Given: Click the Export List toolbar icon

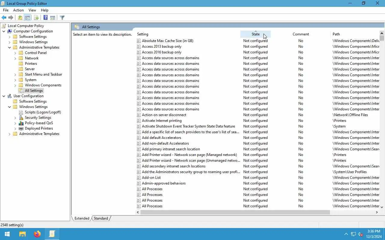Looking at the screenshot, I should coord(36,18).
